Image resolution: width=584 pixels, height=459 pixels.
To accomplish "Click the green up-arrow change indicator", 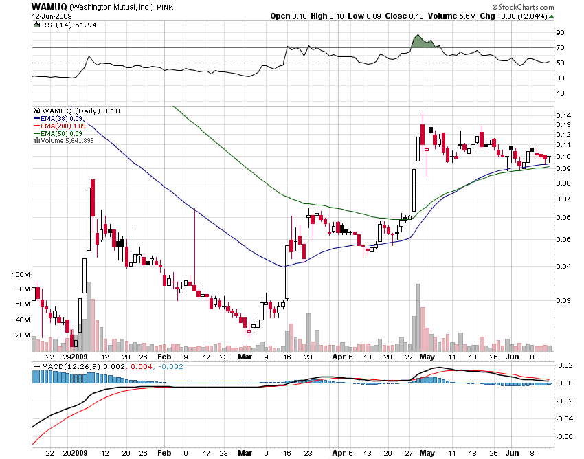I will pyautogui.click(x=551, y=16).
